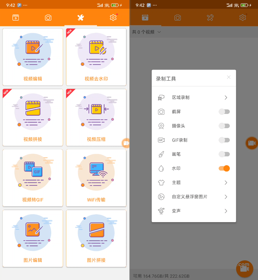Viewport: 258px width, 280px height.
Task: Open the camera tab in the top bar
Action: pos(48,17)
